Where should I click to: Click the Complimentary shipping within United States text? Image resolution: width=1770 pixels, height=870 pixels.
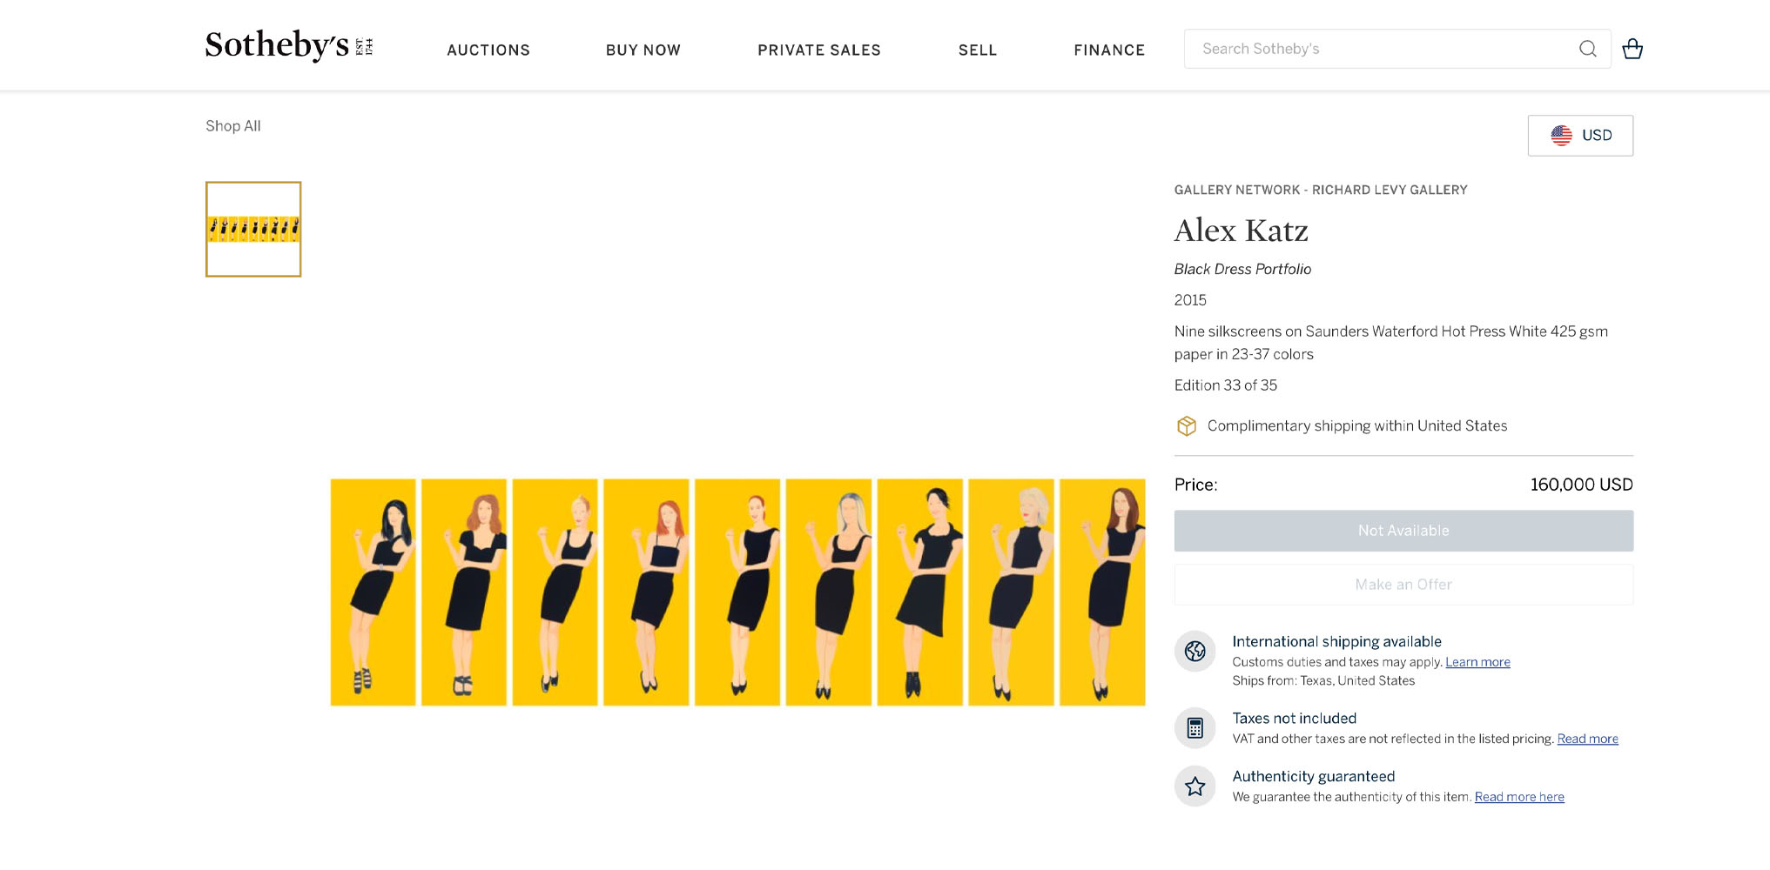click(1356, 426)
